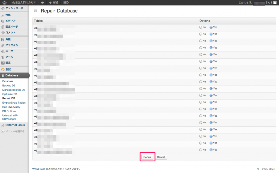Click the Database cylinder icon in sidebar

(3, 76)
